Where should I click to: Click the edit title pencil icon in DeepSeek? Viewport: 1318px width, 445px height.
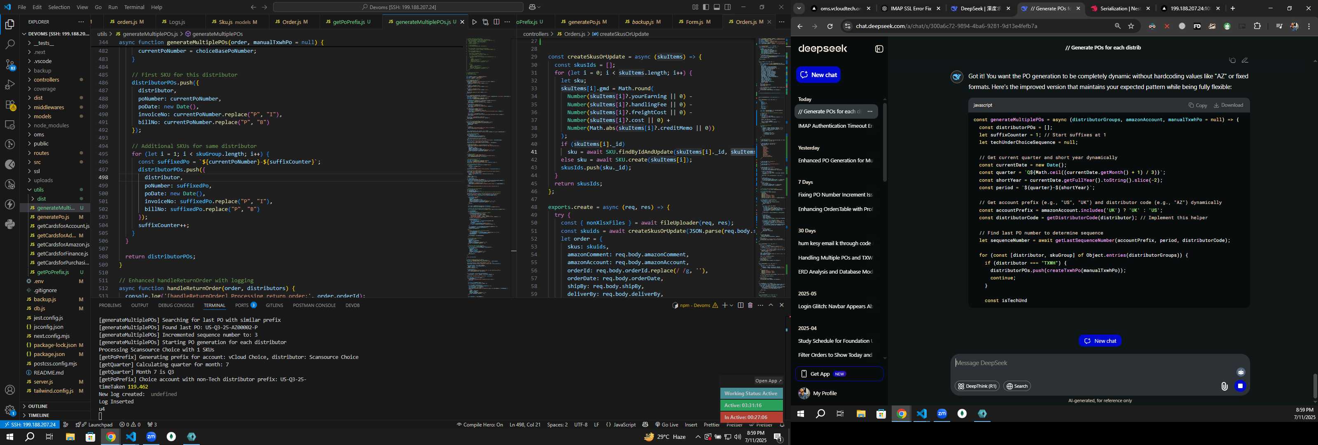tap(1245, 61)
